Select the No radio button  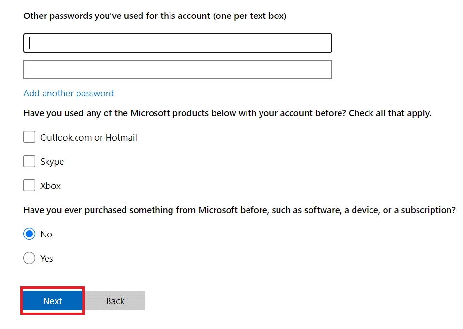tap(29, 234)
